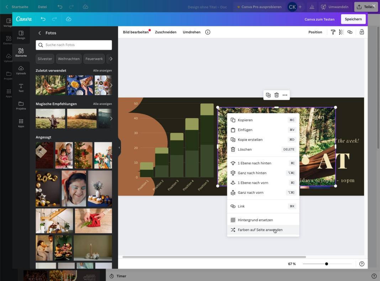Choose 'Ganz nach vorn' menu entry
This screenshot has height=281, width=380.
pos(250,192)
